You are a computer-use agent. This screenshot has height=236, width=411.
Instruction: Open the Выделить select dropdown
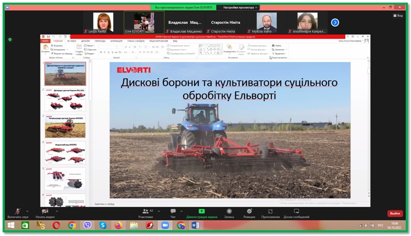[279, 53]
